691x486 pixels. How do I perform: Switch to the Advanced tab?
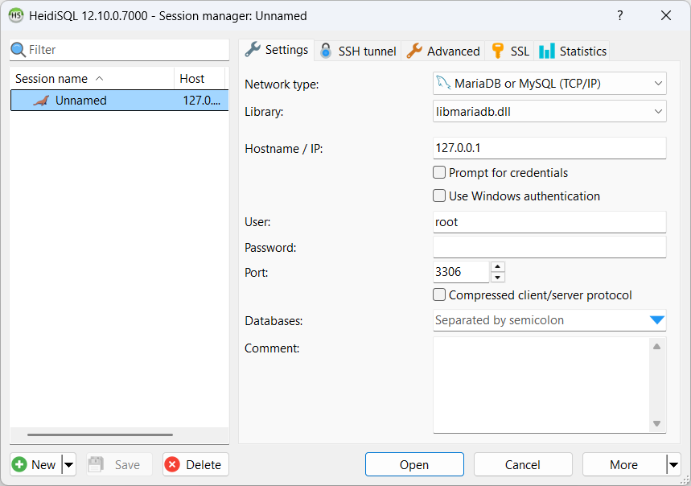[x=443, y=51]
